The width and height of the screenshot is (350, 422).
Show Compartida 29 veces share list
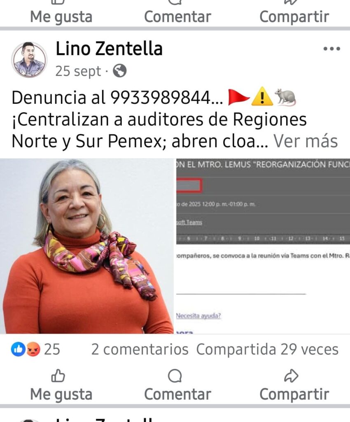point(267,349)
